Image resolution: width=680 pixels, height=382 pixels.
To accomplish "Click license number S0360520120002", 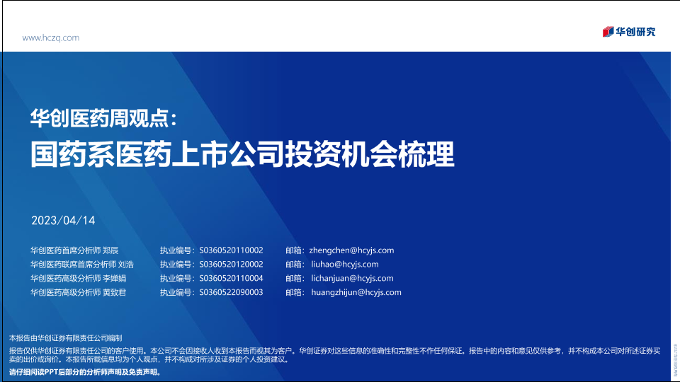I will point(231,265).
